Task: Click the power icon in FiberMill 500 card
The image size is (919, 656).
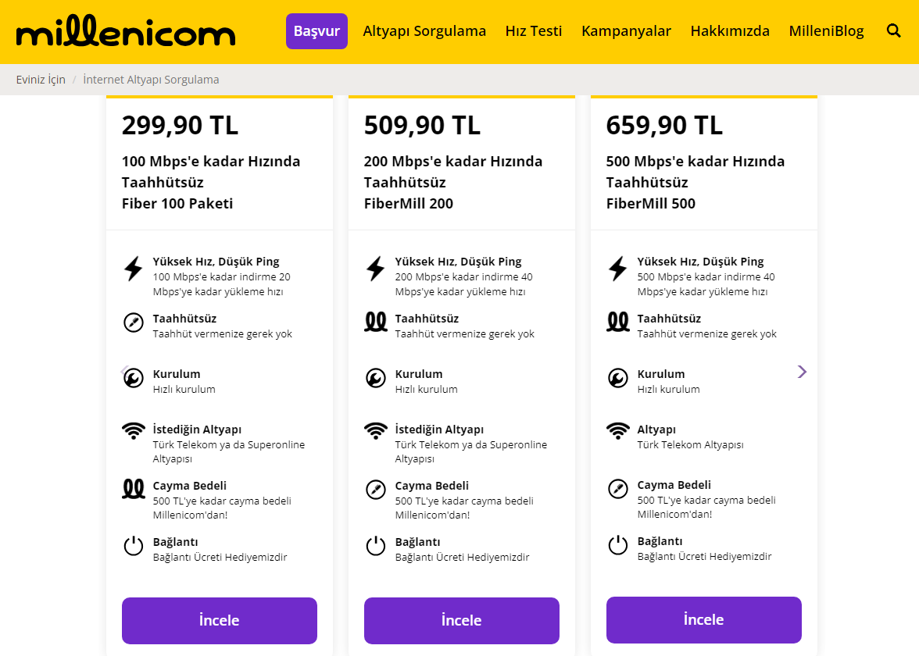Action: tap(618, 545)
